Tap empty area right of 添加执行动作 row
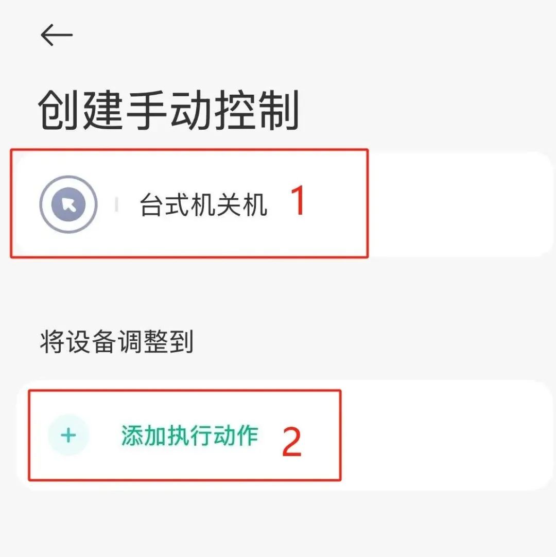556x557 pixels. coord(444,435)
